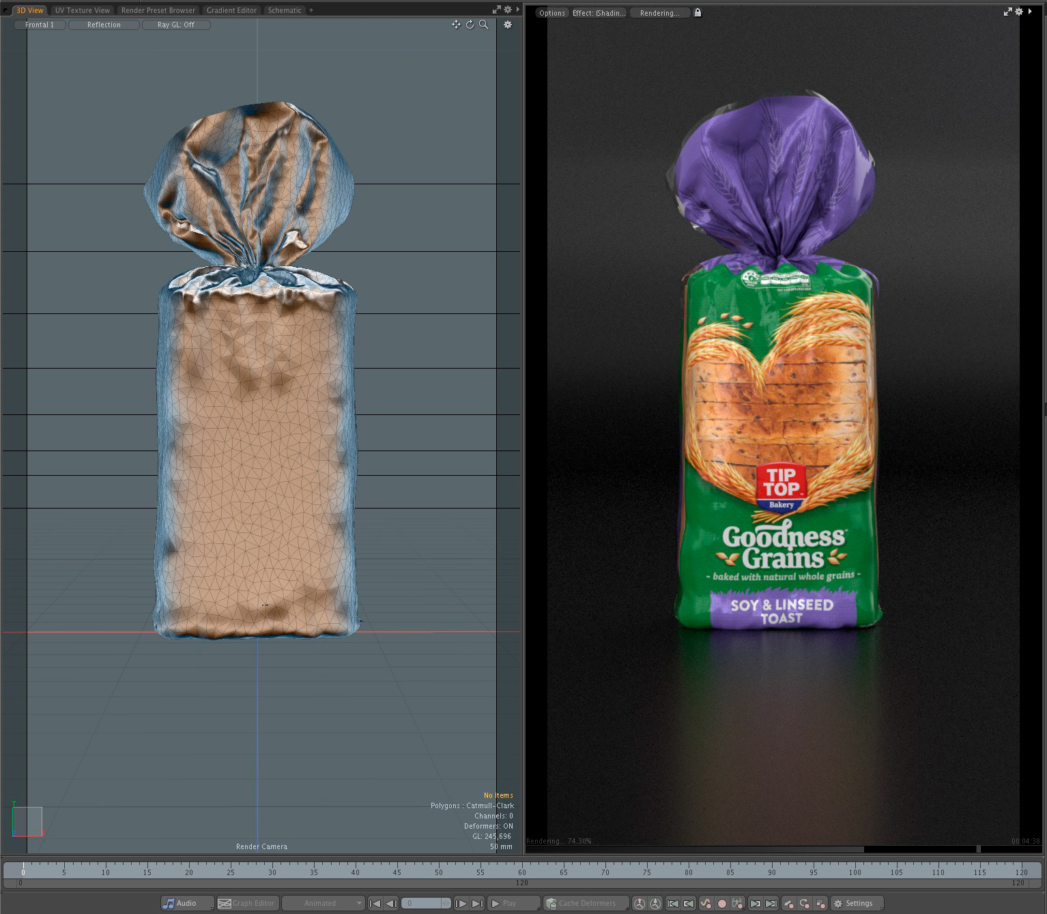Open the render preview panel flyout arrow
The width and height of the screenshot is (1047, 914).
(x=1029, y=12)
